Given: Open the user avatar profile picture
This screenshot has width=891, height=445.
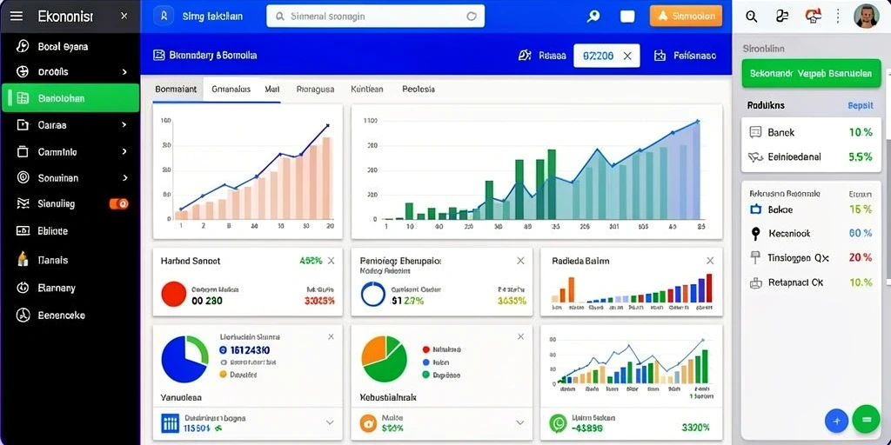Looking at the screenshot, I should 866,17.
